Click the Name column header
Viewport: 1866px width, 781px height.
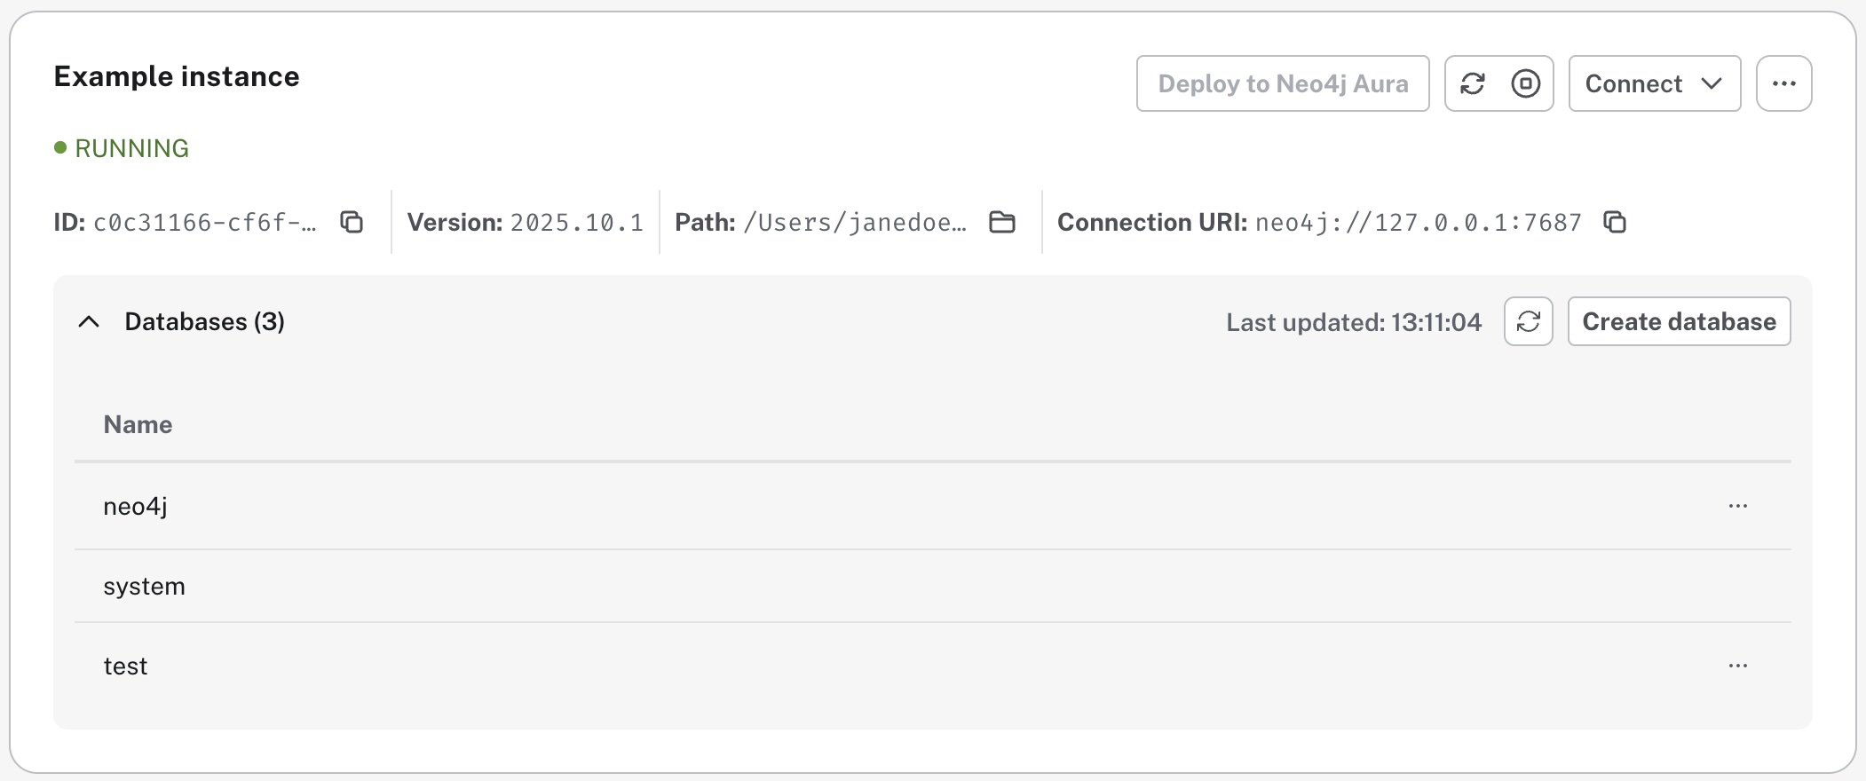coord(138,424)
